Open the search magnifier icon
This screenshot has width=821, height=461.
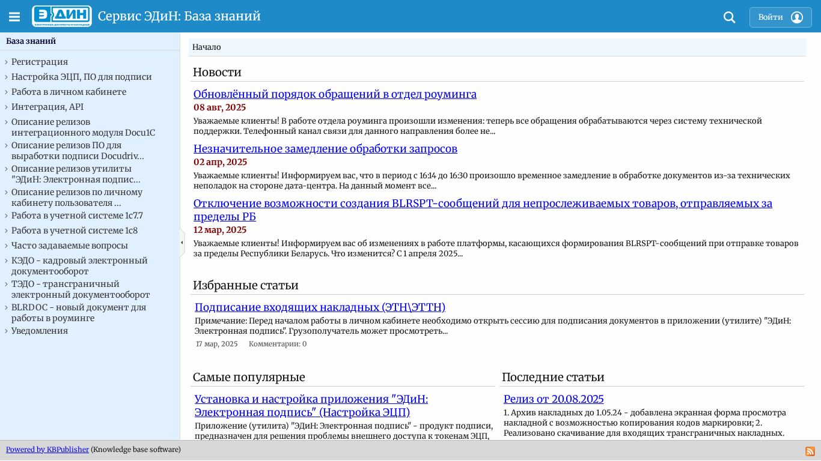coord(729,17)
